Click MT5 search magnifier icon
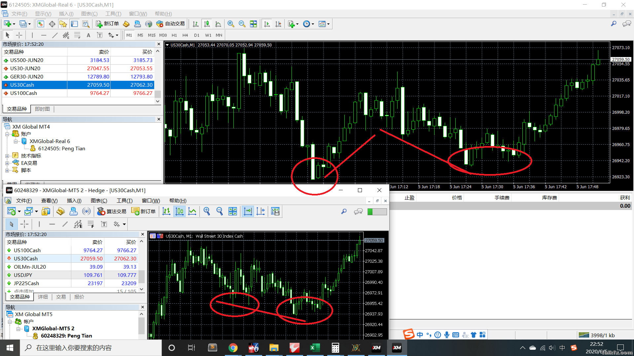The width and height of the screenshot is (634, 356). pyautogui.click(x=344, y=212)
